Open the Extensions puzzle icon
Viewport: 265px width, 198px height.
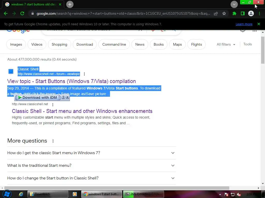click(x=234, y=13)
